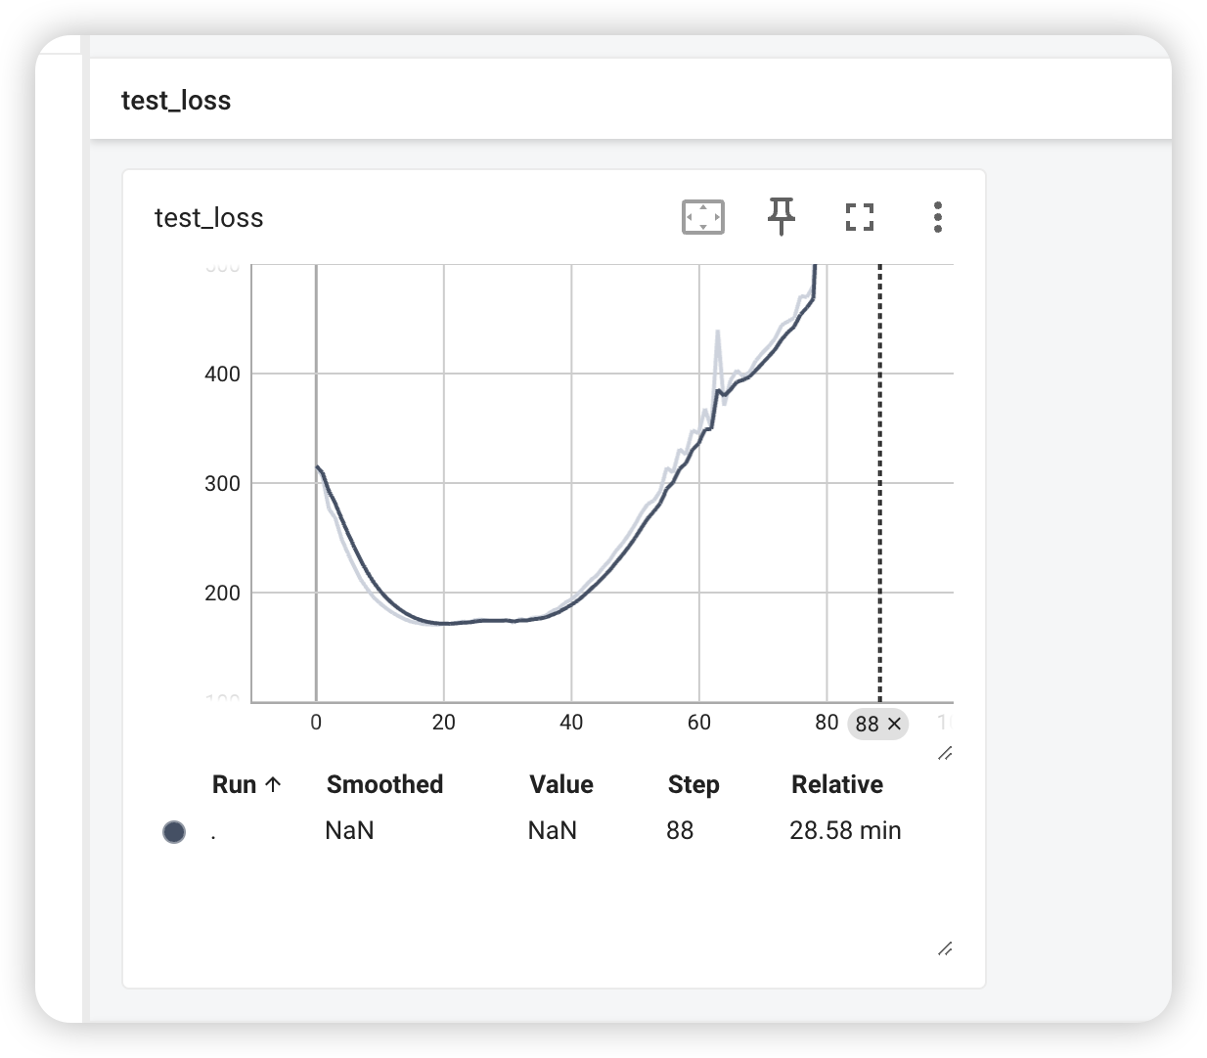Click the chart area resize handle
Image resolution: width=1207 pixels, height=1058 pixels.
point(944,753)
